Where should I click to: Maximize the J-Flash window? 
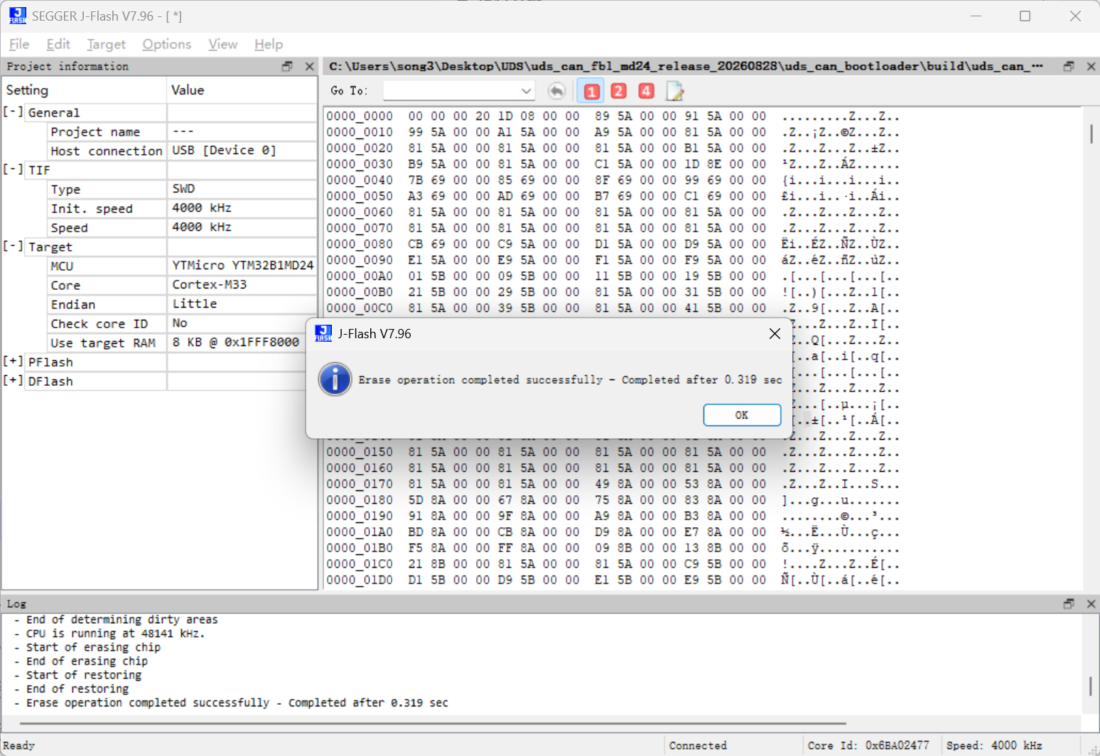(1025, 16)
